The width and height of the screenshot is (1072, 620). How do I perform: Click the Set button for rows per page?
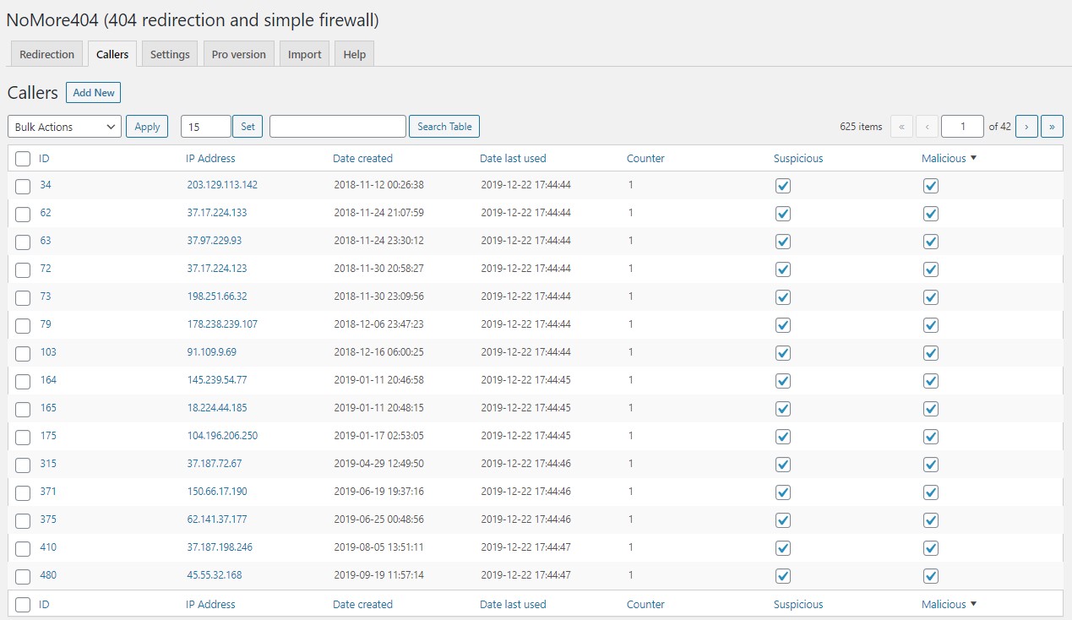point(248,127)
